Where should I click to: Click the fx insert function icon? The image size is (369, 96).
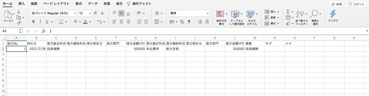click(x=44, y=31)
